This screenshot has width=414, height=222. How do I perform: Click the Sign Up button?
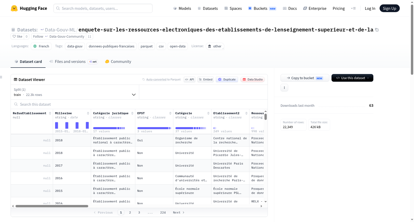(389, 8)
